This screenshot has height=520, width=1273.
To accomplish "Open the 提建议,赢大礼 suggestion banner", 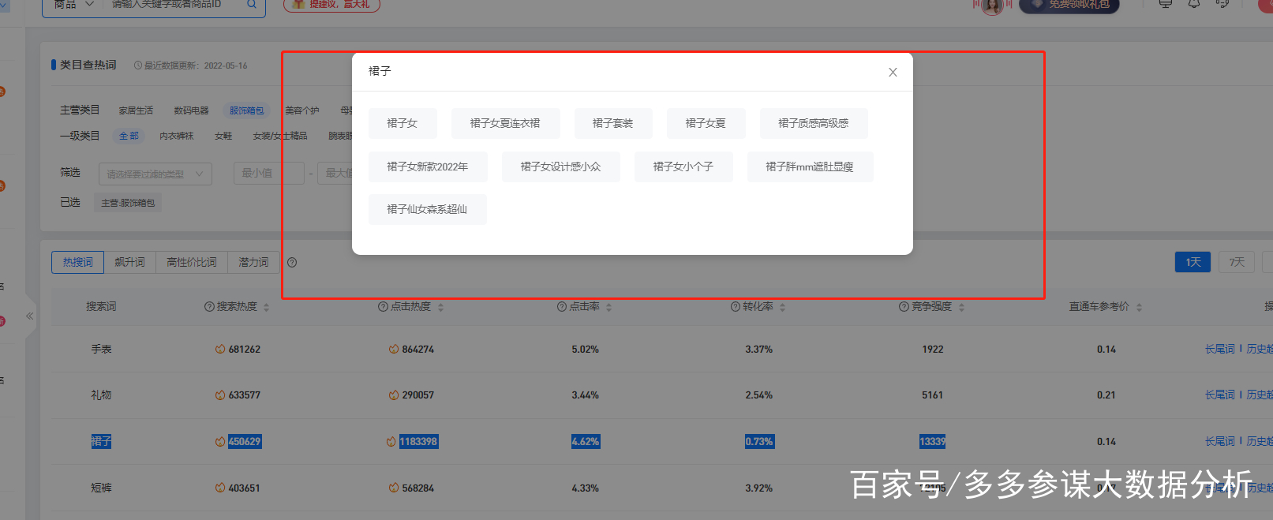I will pyautogui.click(x=331, y=5).
